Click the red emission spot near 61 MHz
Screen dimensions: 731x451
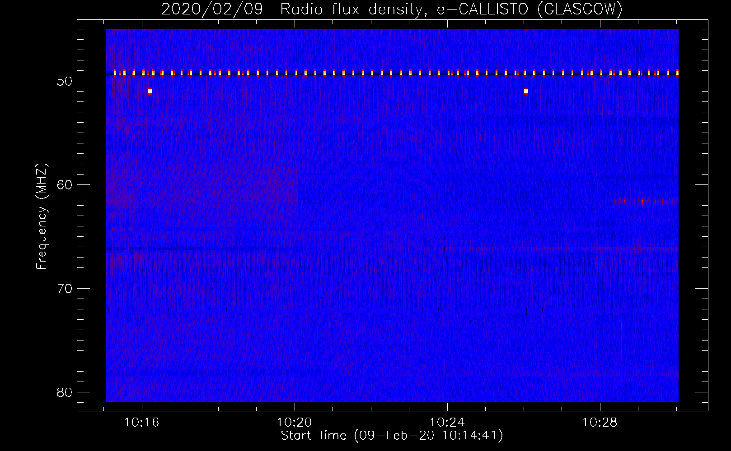643,201
